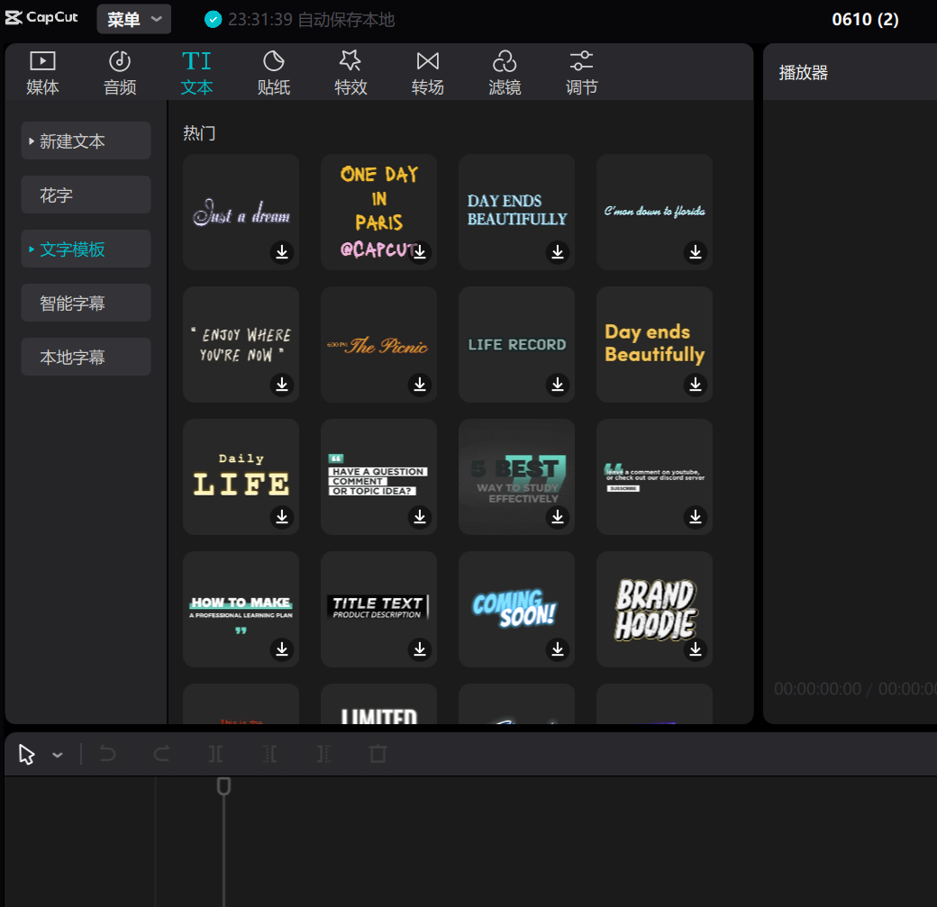
Task: Open the 菜单 dropdown menu
Action: (x=134, y=19)
